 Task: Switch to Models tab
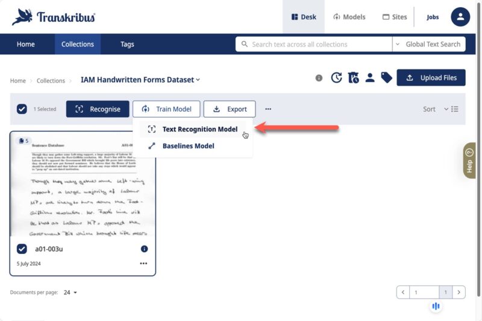tap(349, 17)
